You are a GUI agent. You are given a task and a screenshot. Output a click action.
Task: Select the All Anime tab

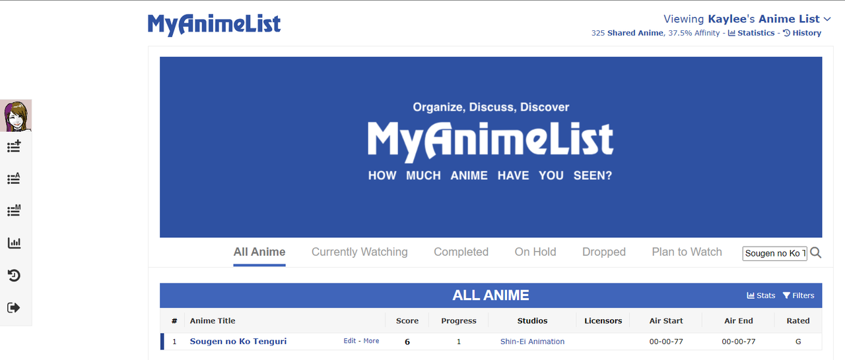click(259, 252)
